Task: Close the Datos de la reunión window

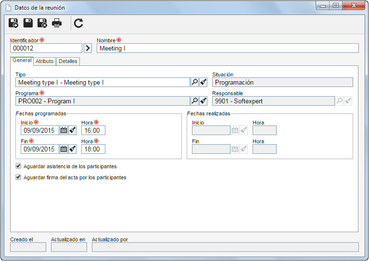Action: coord(354,6)
